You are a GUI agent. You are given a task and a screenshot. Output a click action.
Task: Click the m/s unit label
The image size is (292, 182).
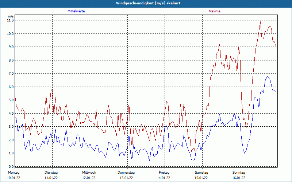point(11,16)
